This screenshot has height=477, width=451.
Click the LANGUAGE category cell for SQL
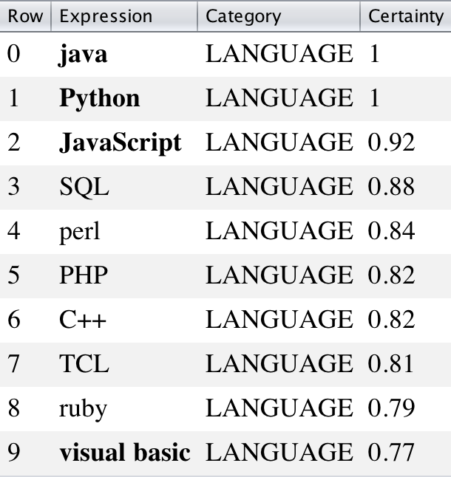(x=279, y=187)
